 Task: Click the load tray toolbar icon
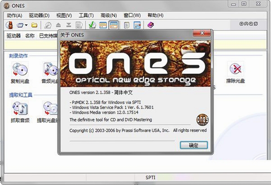[x=68, y=25]
